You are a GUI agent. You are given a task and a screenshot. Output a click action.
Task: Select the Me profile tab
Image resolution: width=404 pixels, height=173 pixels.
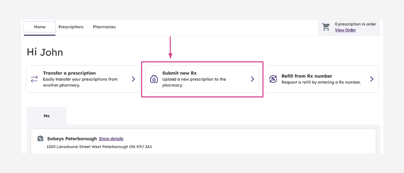click(x=46, y=116)
